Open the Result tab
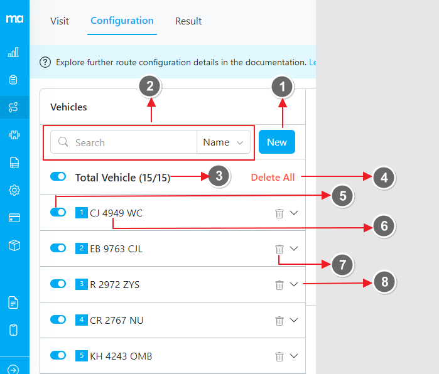 (x=188, y=21)
